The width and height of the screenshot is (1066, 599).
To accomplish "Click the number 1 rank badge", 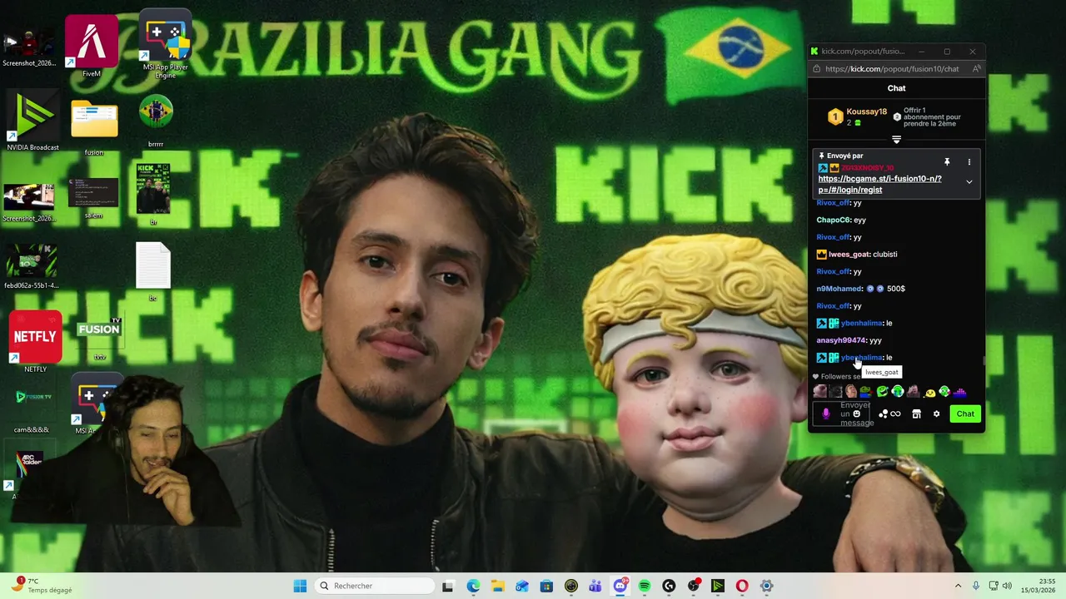I will point(835,117).
